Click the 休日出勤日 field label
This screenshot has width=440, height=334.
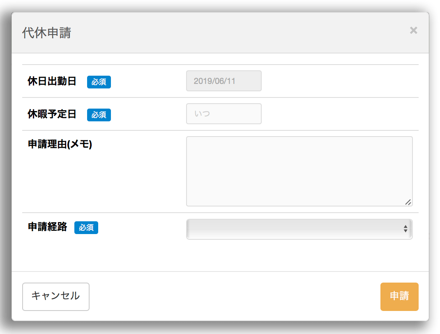(52, 81)
